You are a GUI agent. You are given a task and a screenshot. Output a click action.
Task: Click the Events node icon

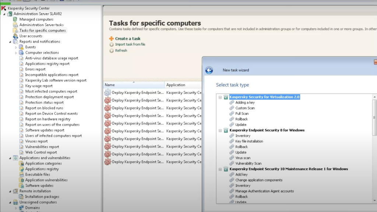click(21, 47)
